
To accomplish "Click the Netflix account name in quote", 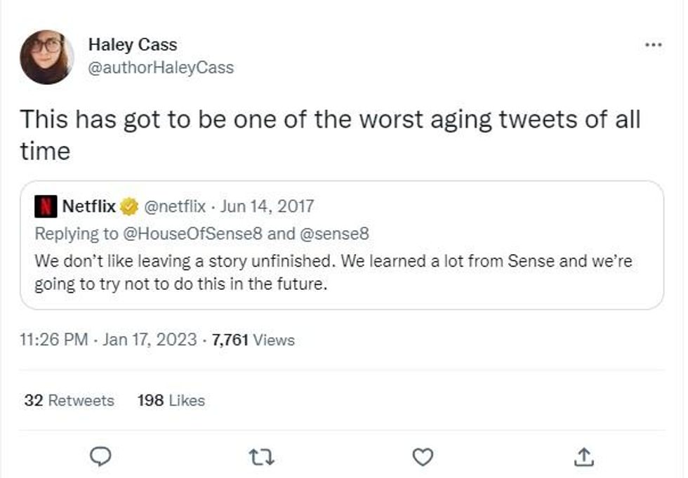I will [x=88, y=206].
